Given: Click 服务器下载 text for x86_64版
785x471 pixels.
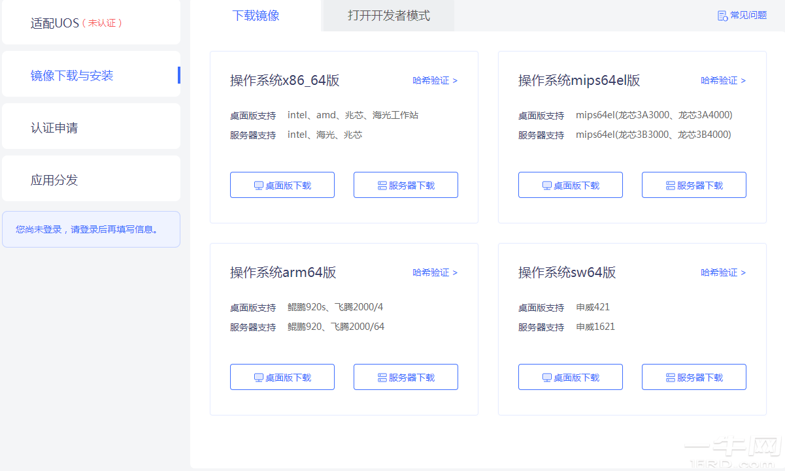Looking at the screenshot, I should tap(412, 186).
